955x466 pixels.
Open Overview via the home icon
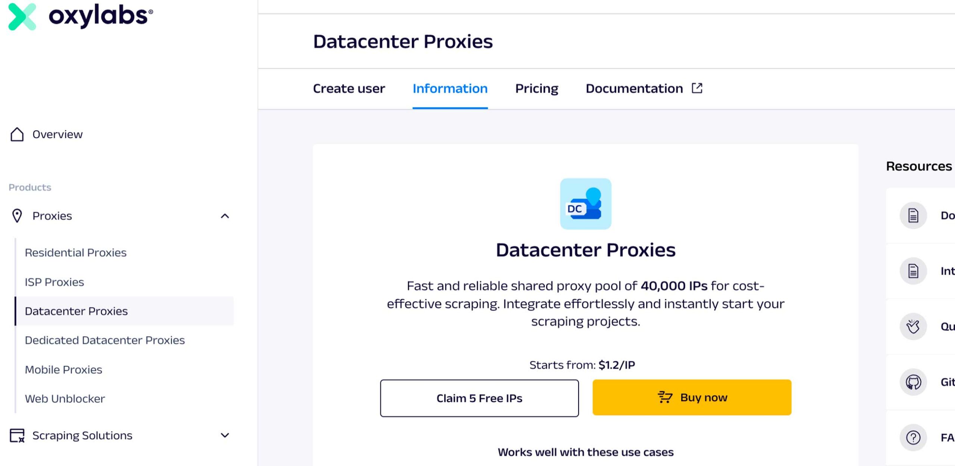(x=17, y=134)
